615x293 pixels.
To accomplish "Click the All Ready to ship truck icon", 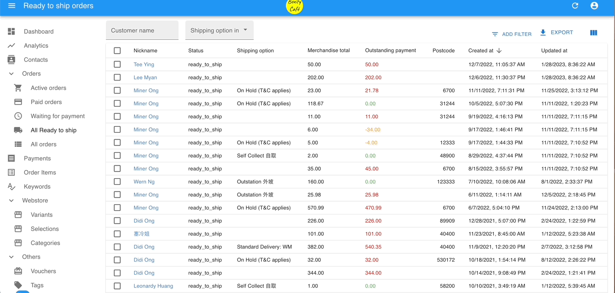I will 18,130.
